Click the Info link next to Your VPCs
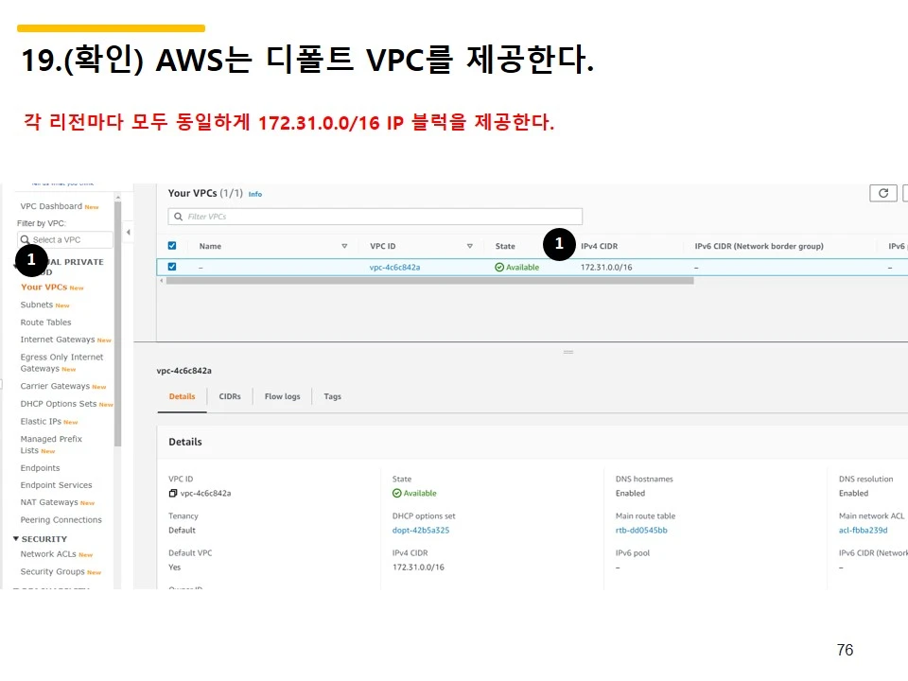 click(x=254, y=194)
